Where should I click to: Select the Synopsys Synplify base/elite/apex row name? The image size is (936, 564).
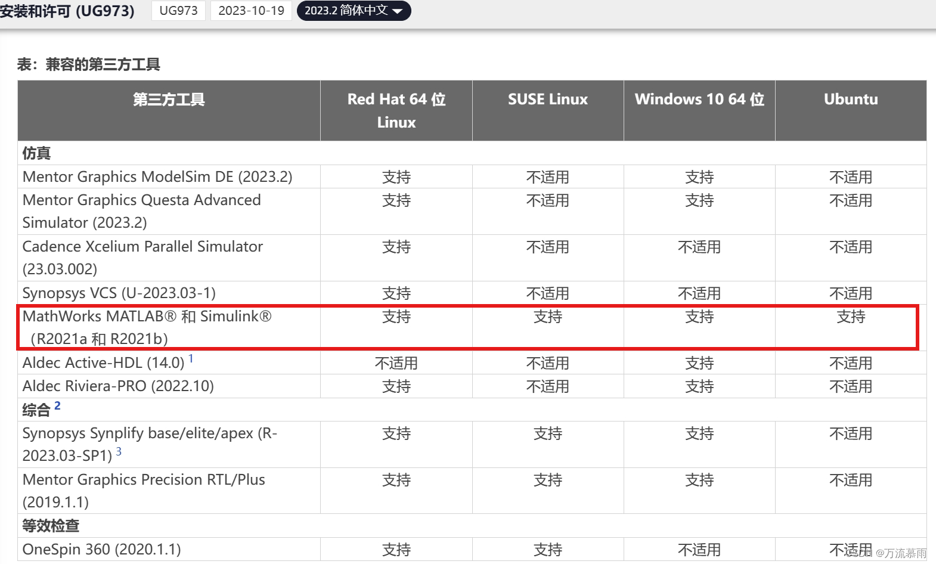pos(150,444)
